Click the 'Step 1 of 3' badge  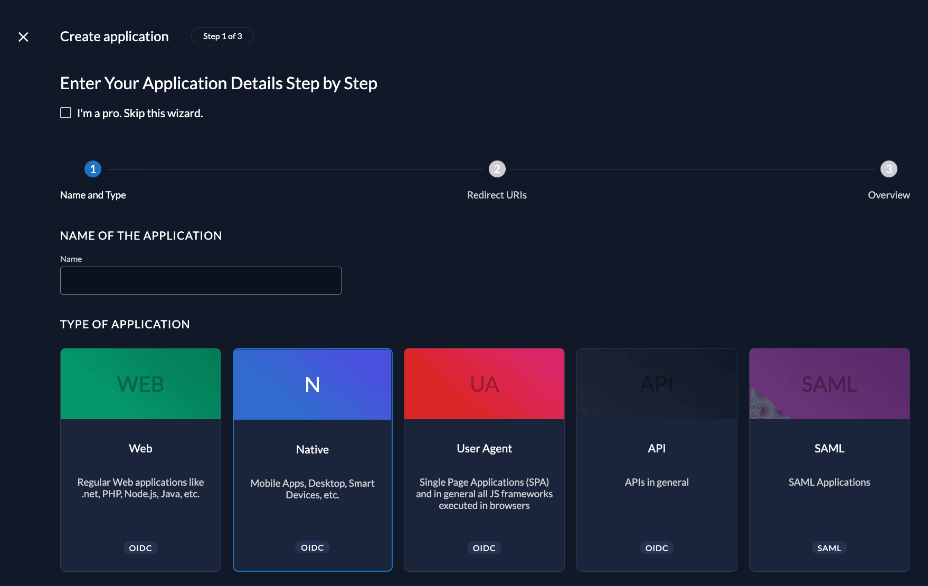[222, 36]
